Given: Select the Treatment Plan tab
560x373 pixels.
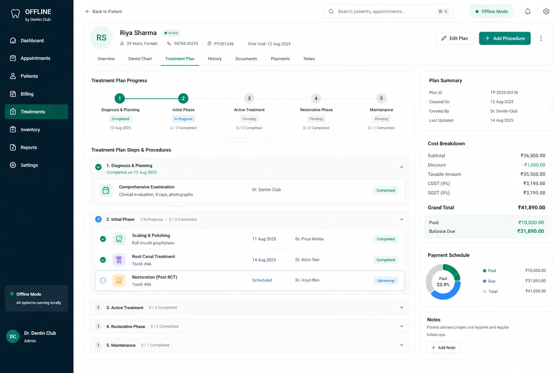Looking at the screenshot, I should tap(180, 59).
